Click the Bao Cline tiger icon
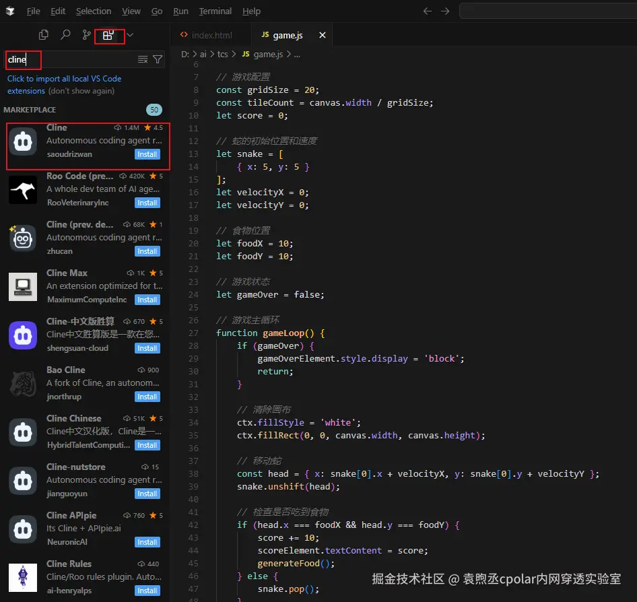This screenshot has width=637, height=602. (x=23, y=384)
